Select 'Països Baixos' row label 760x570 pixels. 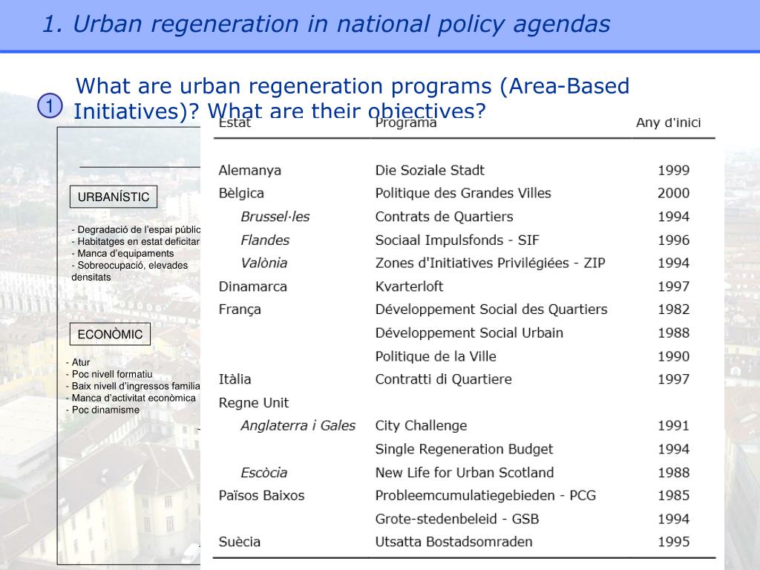[x=261, y=495]
